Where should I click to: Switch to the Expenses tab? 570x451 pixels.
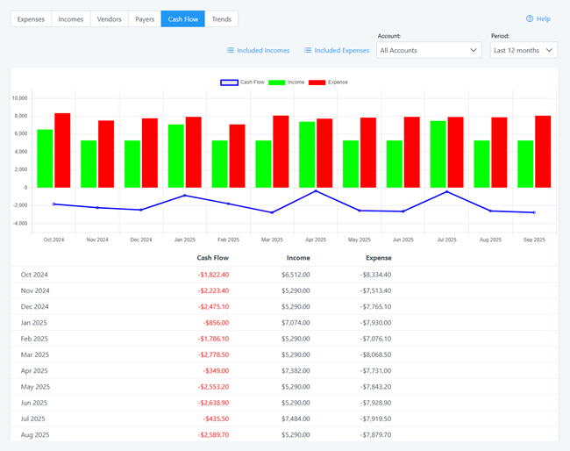[x=31, y=19]
